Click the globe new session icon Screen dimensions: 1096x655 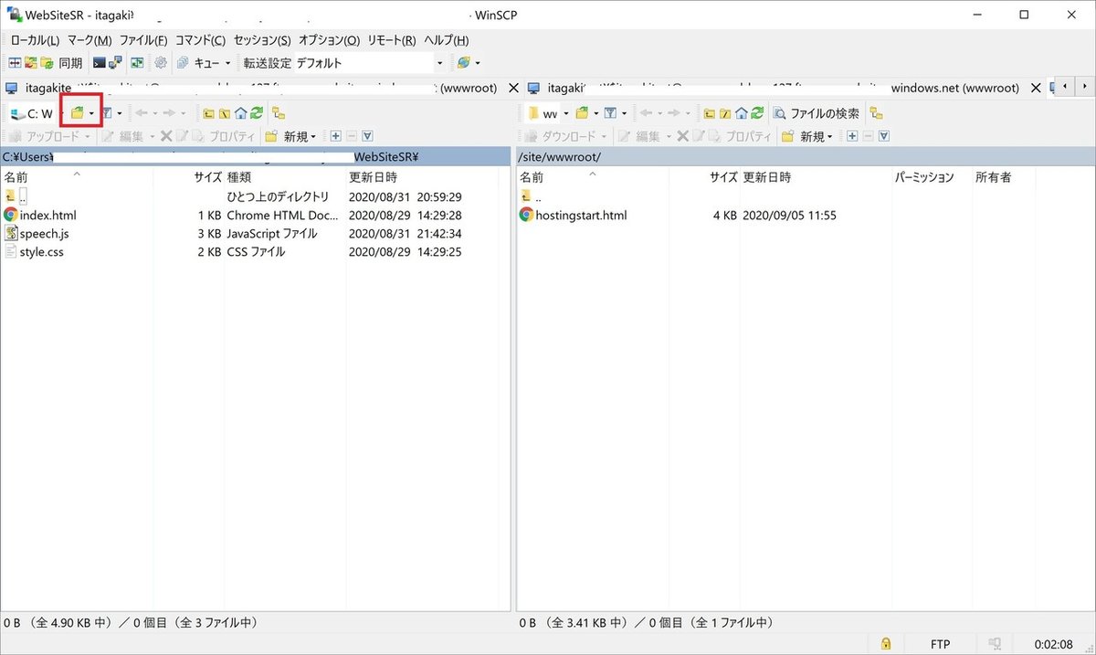point(463,63)
